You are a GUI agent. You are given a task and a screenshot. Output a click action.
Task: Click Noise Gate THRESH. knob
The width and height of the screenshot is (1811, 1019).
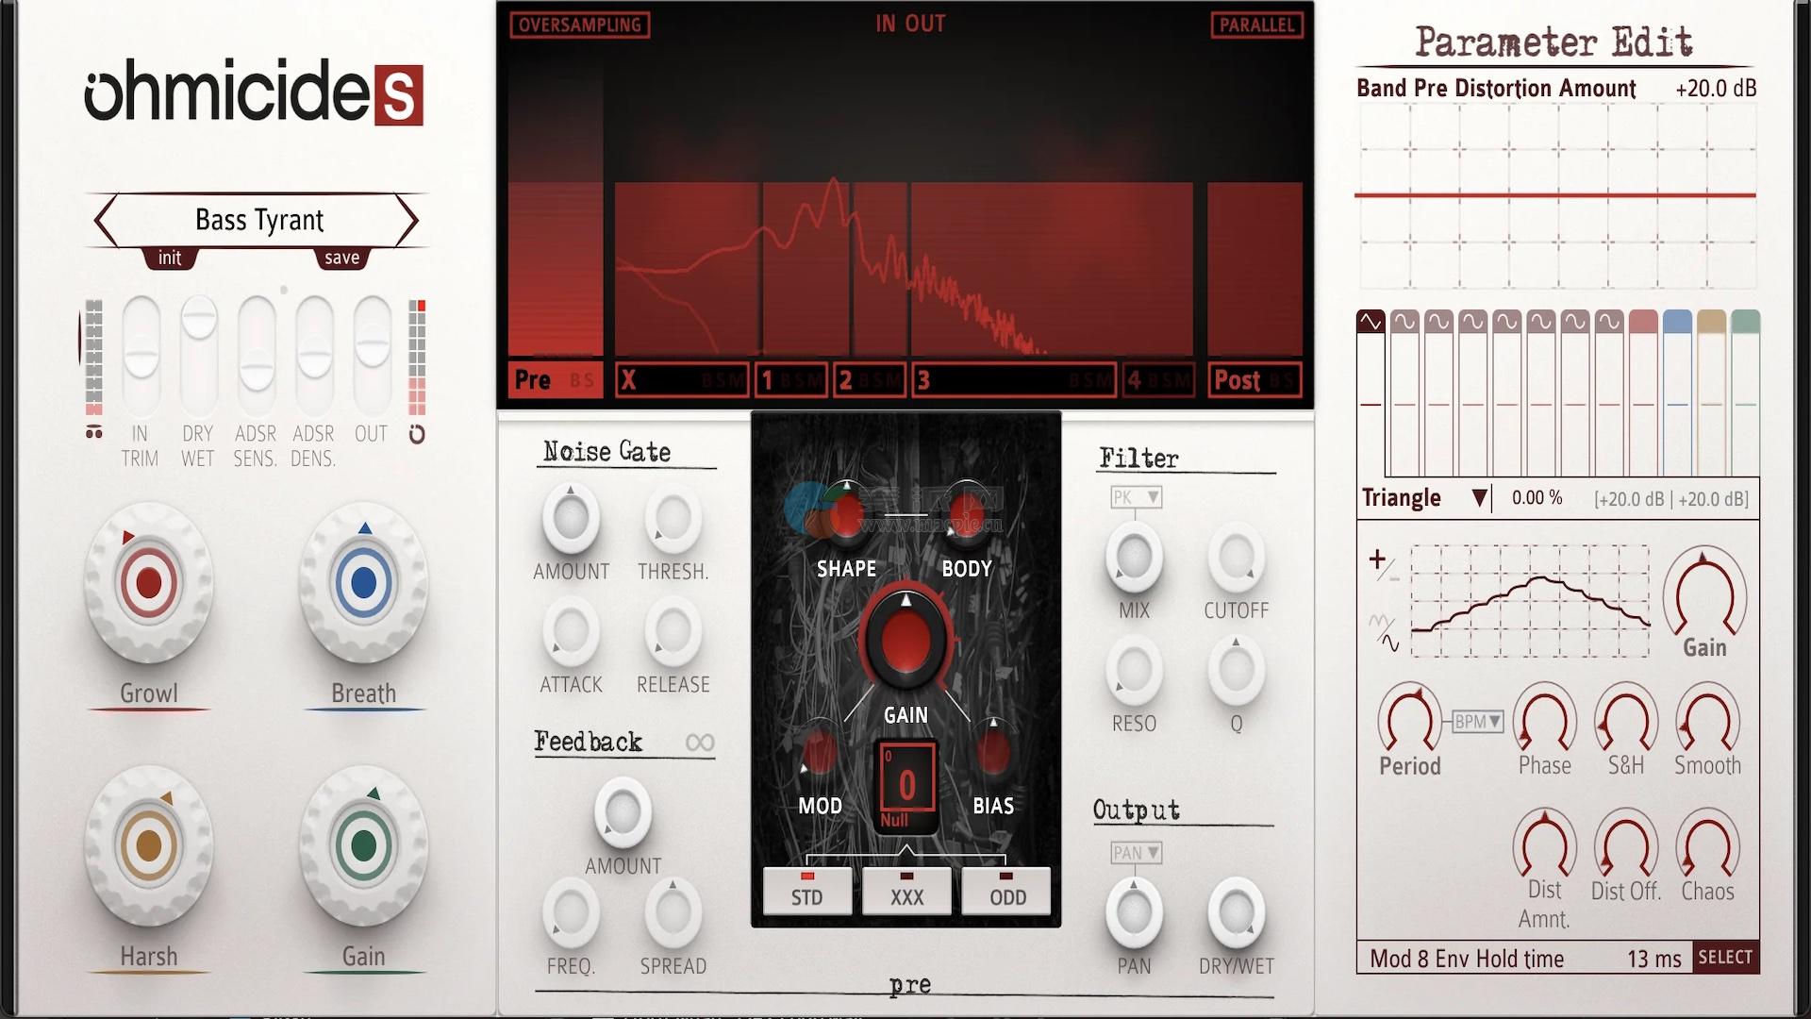tap(673, 518)
